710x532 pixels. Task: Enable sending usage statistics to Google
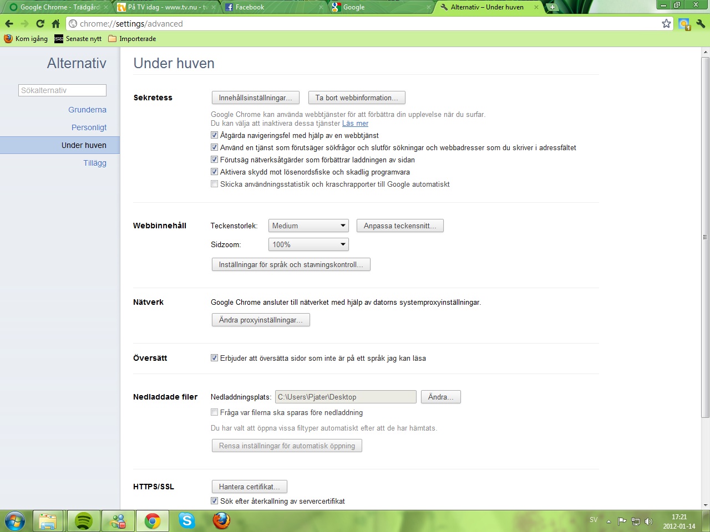click(214, 184)
